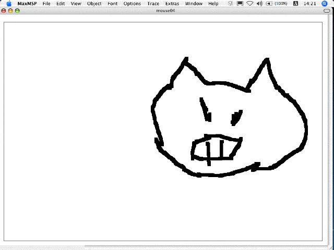Open the Font menu
334x250 pixels.
point(113,4)
